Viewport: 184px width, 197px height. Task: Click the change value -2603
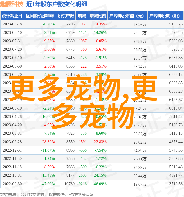click(x=82, y=175)
